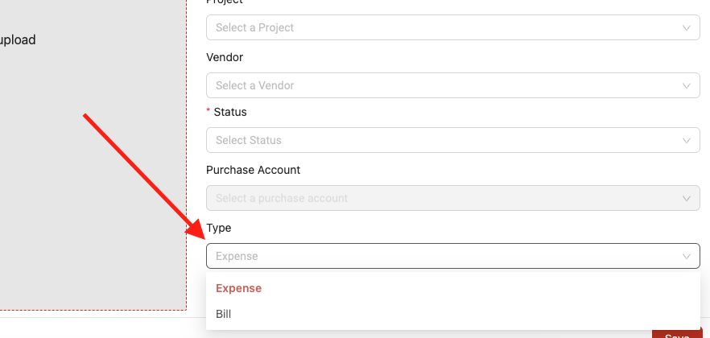Viewport: 710px width, 338px height.
Task: Click the red asterisk beside Status
Action: coord(208,111)
